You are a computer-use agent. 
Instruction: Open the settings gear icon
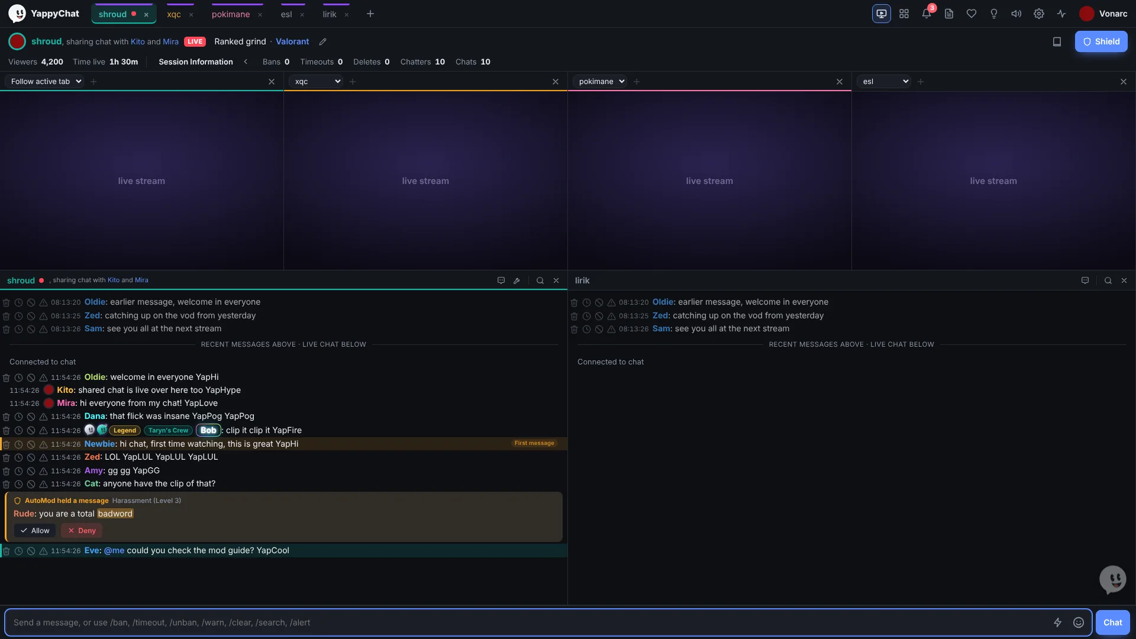[1039, 14]
